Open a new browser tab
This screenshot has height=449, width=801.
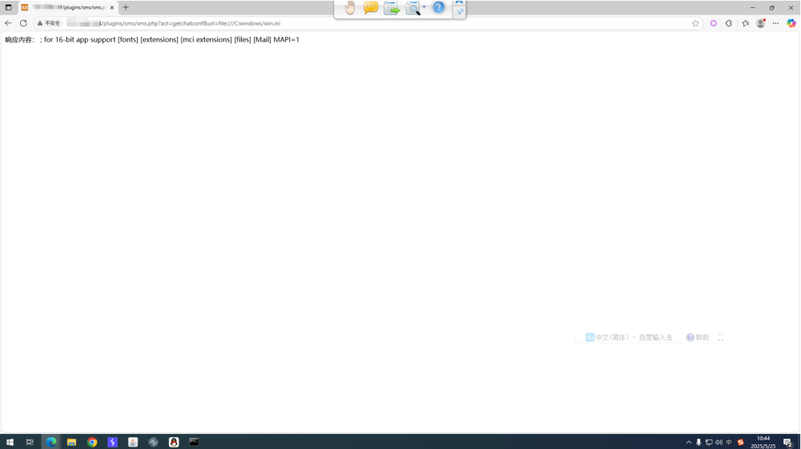click(126, 7)
